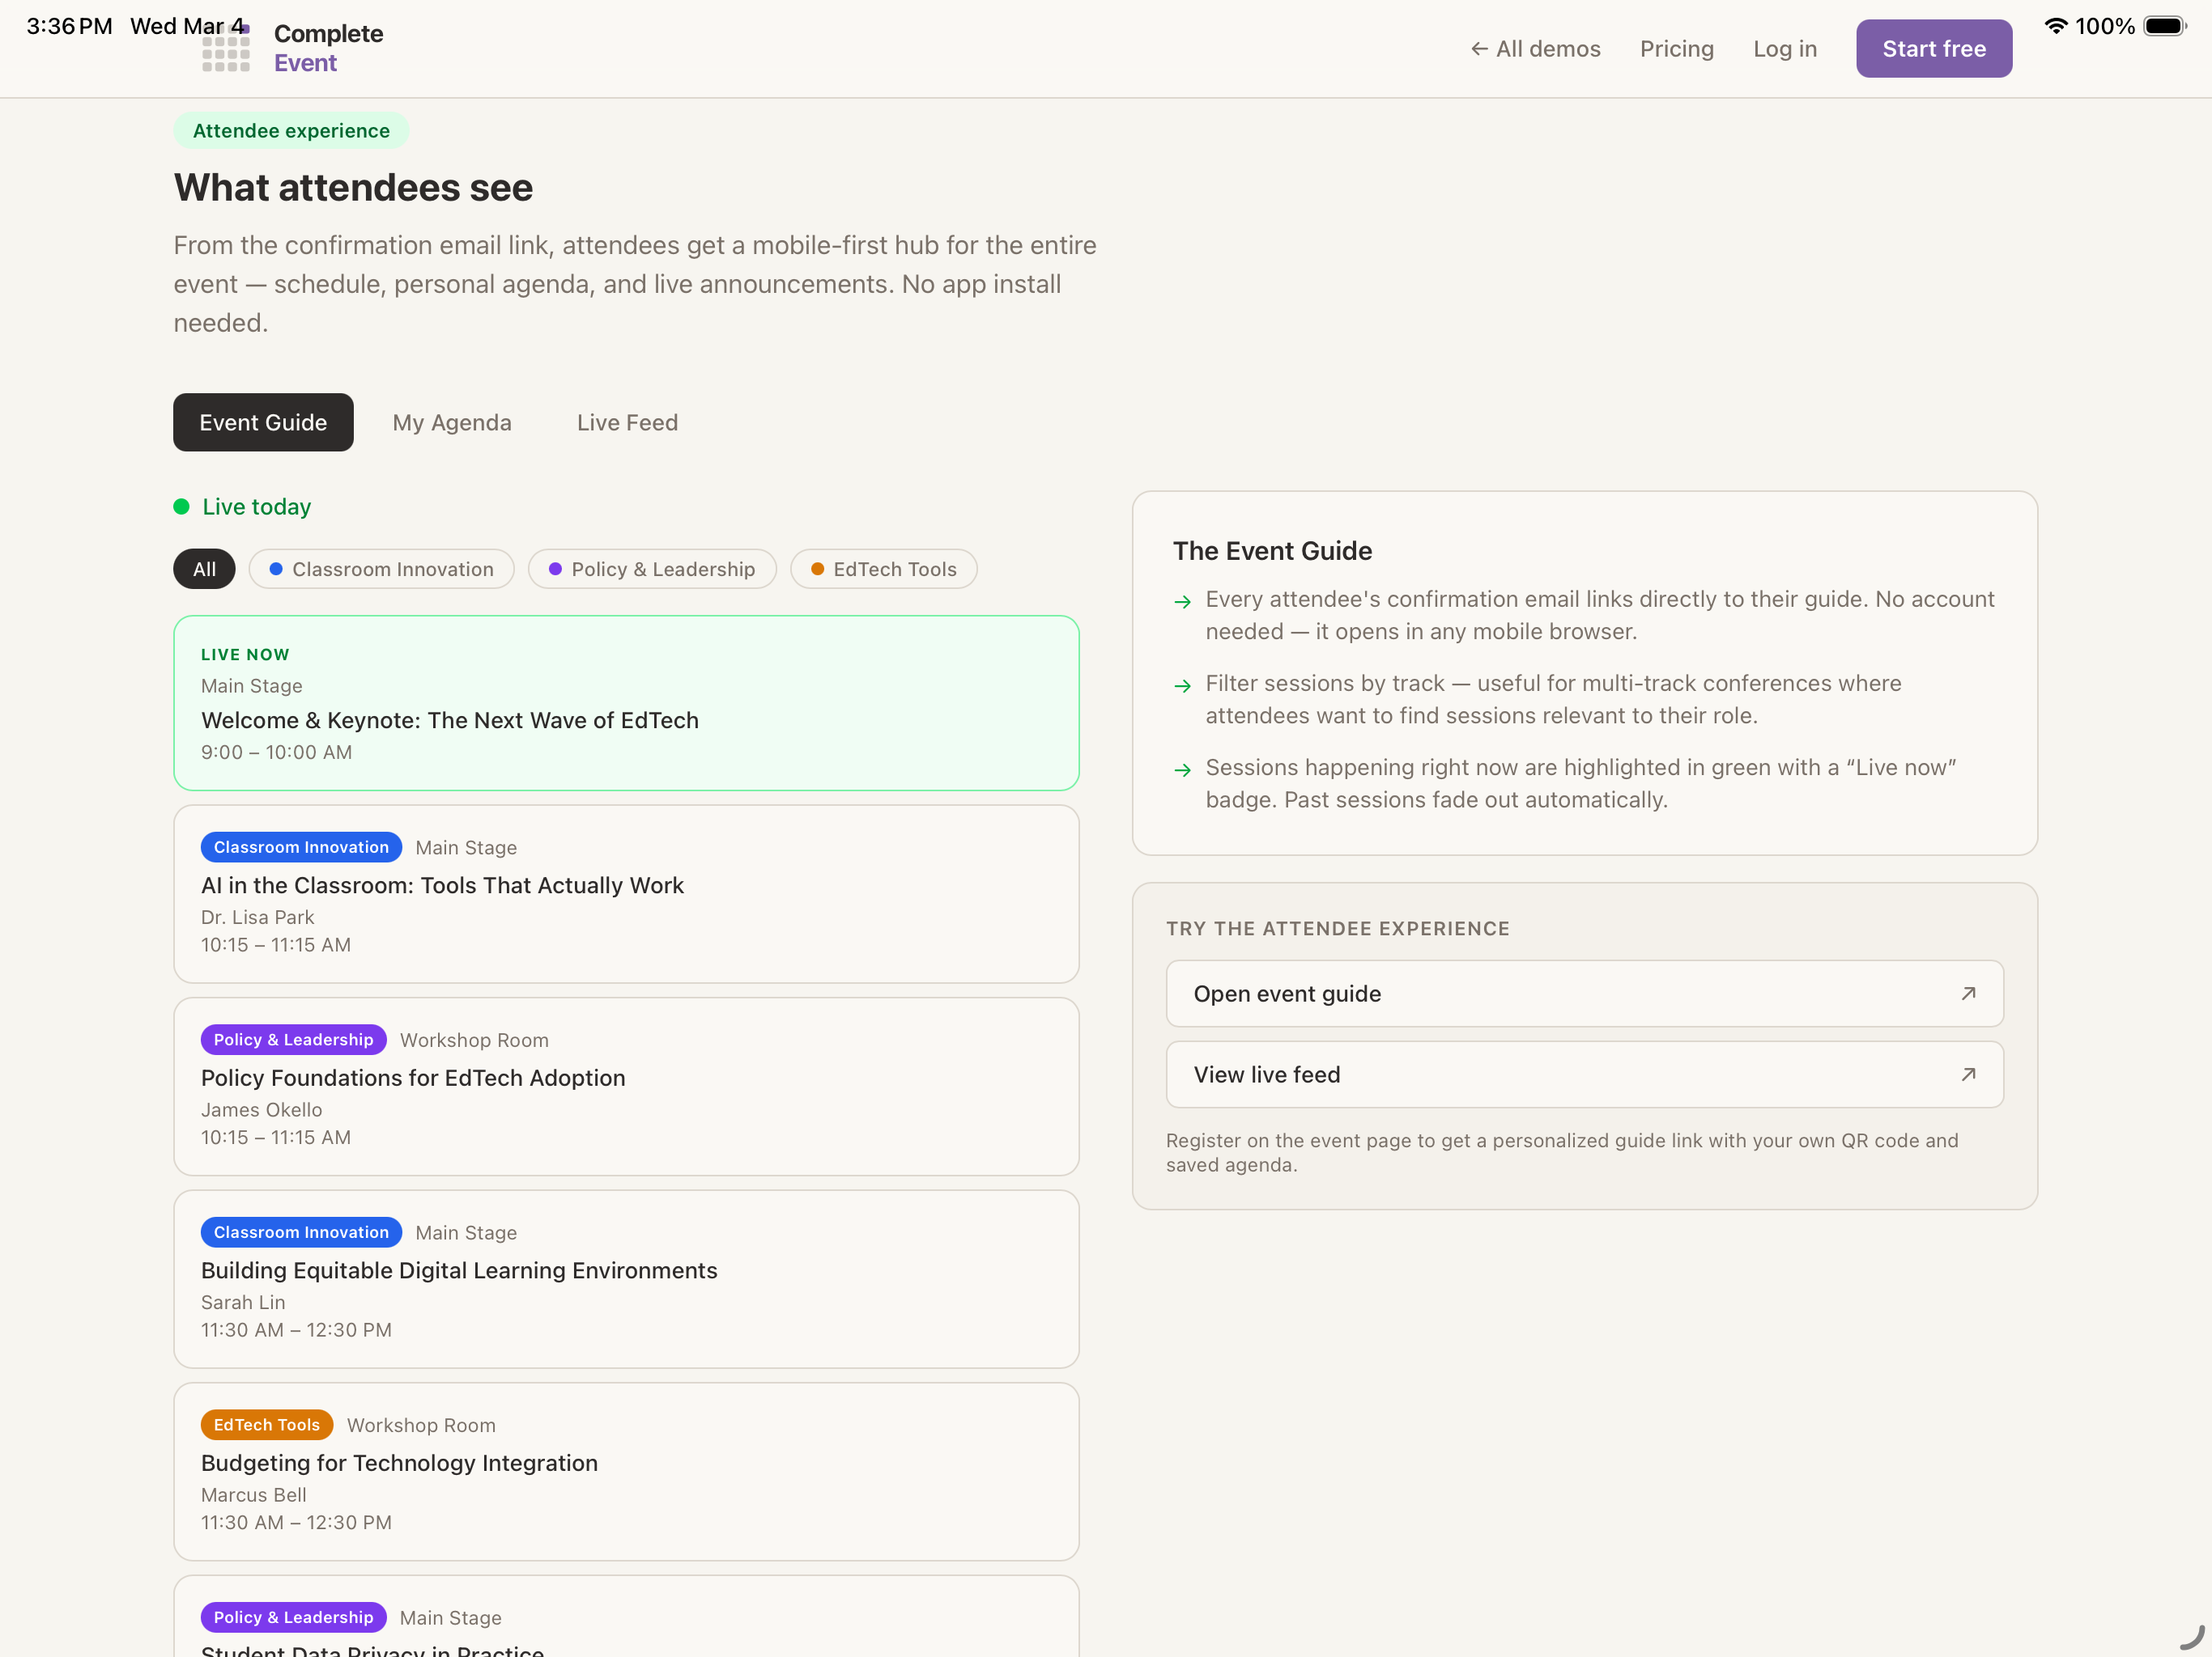Open the Pricing link
Screen dimensions: 2212x1657
pyautogui.click(x=1676, y=49)
